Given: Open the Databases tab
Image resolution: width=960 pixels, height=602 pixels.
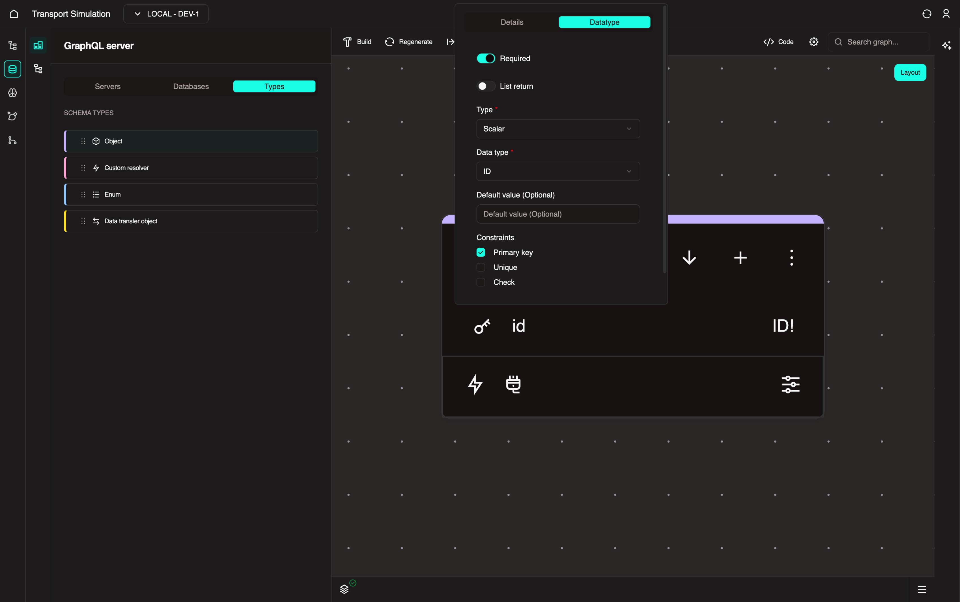Looking at the screenshot, I should (191, 86).
